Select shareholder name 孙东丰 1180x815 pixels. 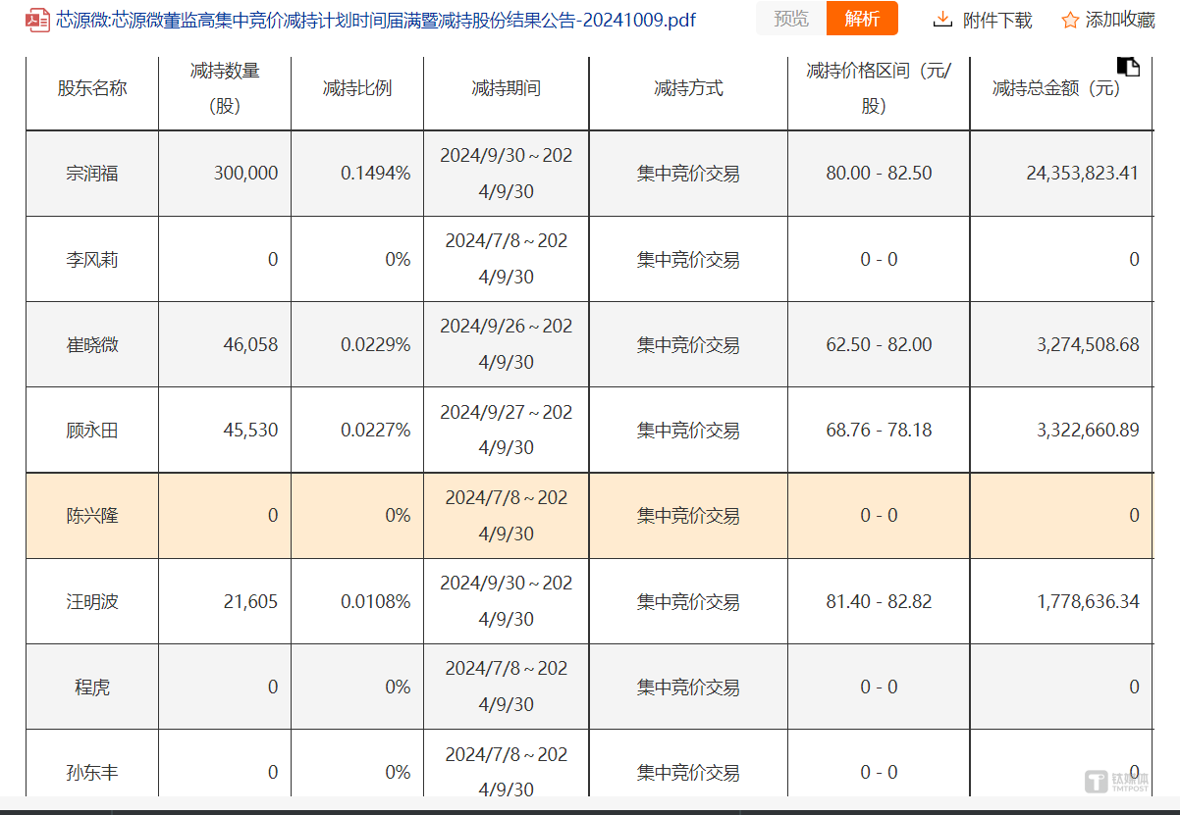92,772
